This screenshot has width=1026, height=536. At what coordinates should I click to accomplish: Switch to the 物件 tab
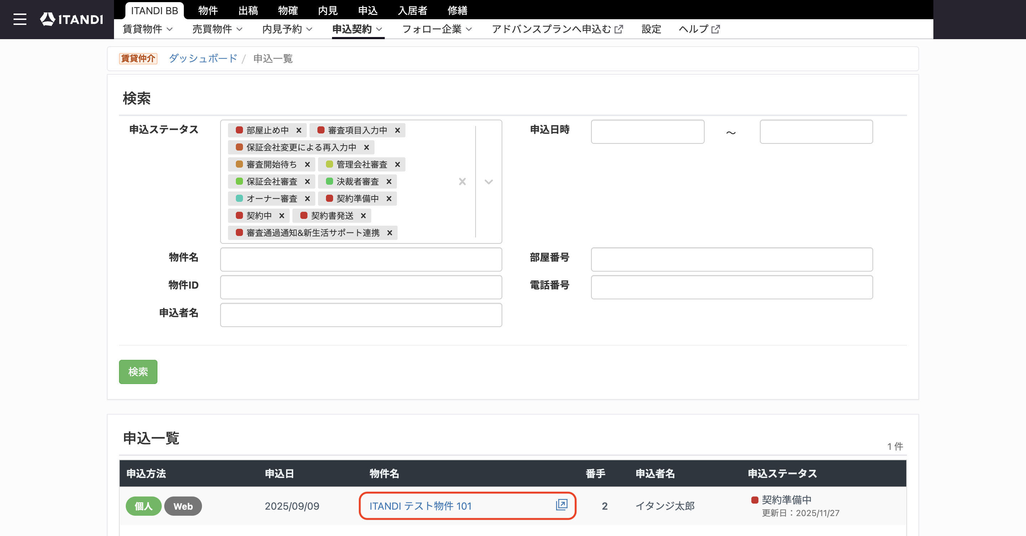point(208,10)
